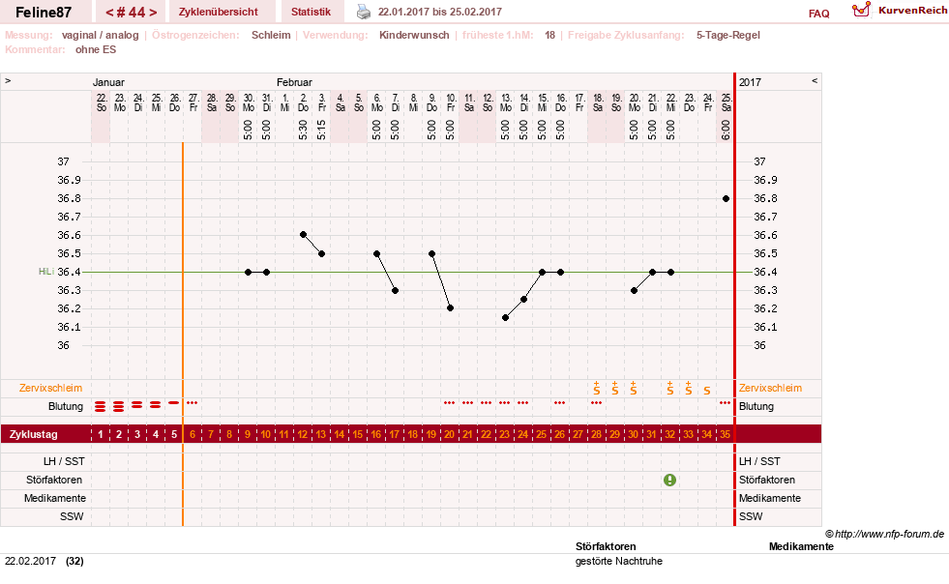
Task: Click the '25. Sa' date column header
Action: [x=726, y=102]
